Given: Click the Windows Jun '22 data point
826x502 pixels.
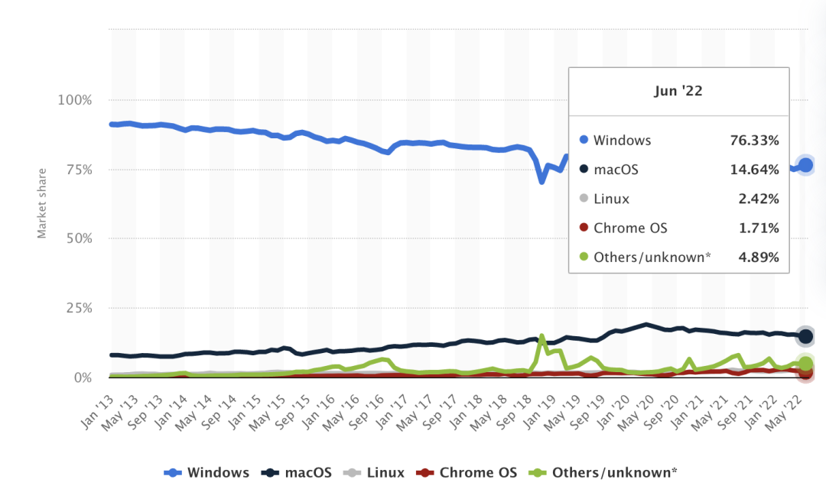Looking at the screenshot, I should (805, 165).
